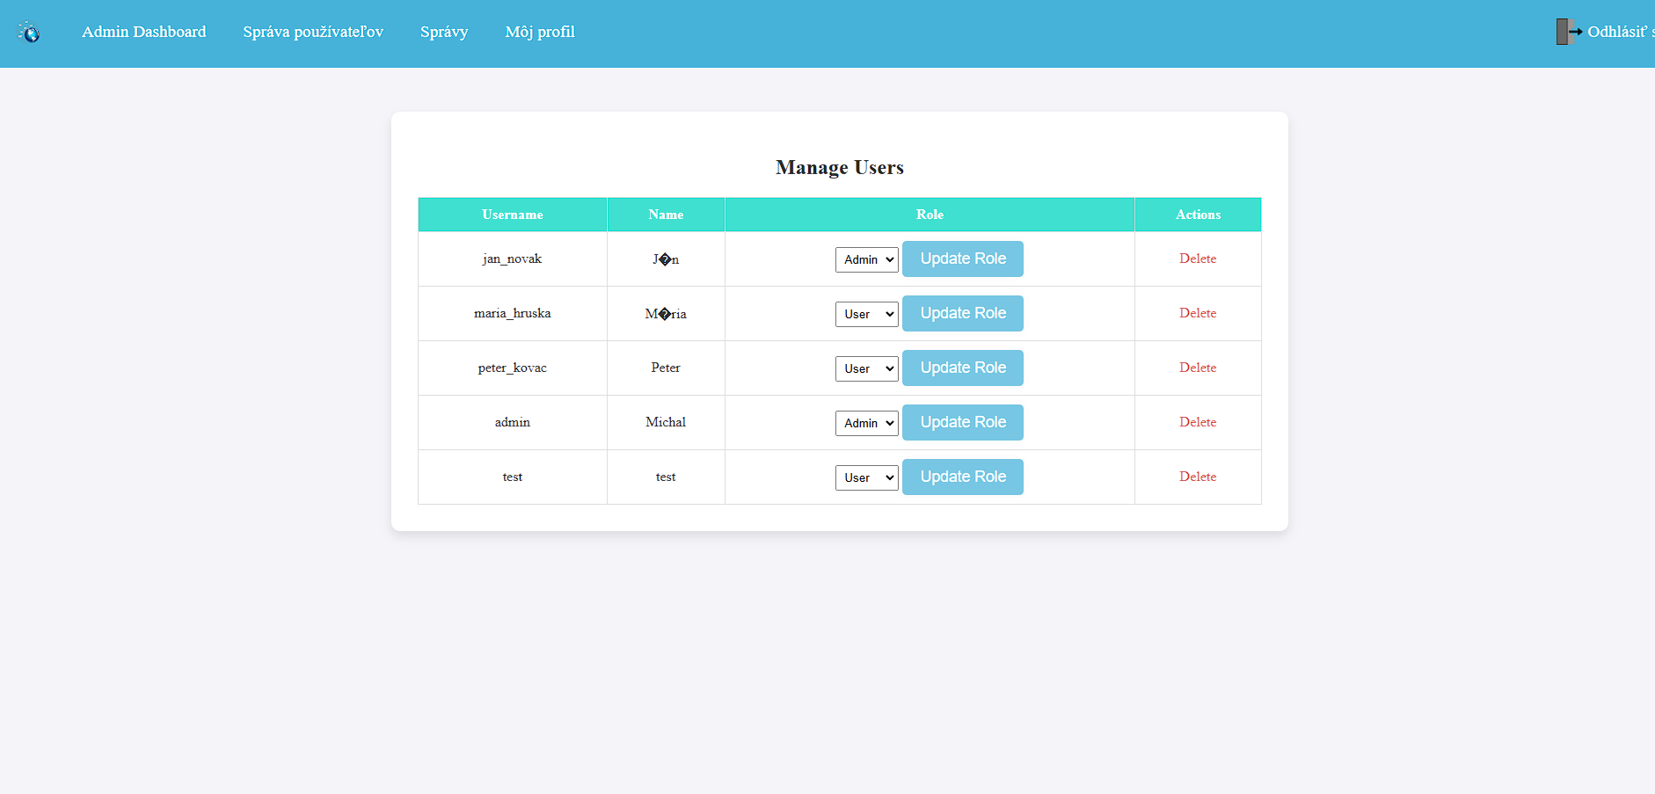Viewport: 1655px width, 794px height.
Task: Delete the jan_novak user
Action: (1198, 259)
